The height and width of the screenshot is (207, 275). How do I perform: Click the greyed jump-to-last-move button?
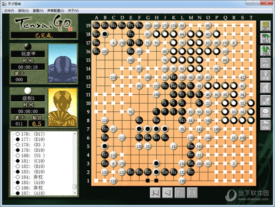pos(192,193)
